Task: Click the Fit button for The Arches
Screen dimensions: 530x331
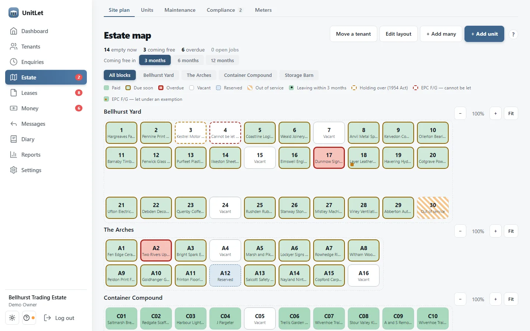Action: (511, 231)
